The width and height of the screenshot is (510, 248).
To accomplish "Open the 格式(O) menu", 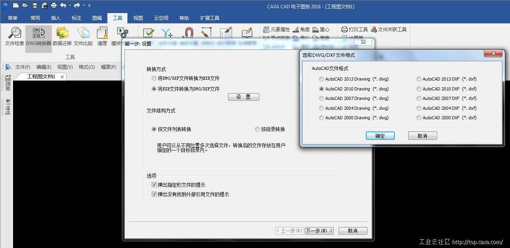I will 87,67.
